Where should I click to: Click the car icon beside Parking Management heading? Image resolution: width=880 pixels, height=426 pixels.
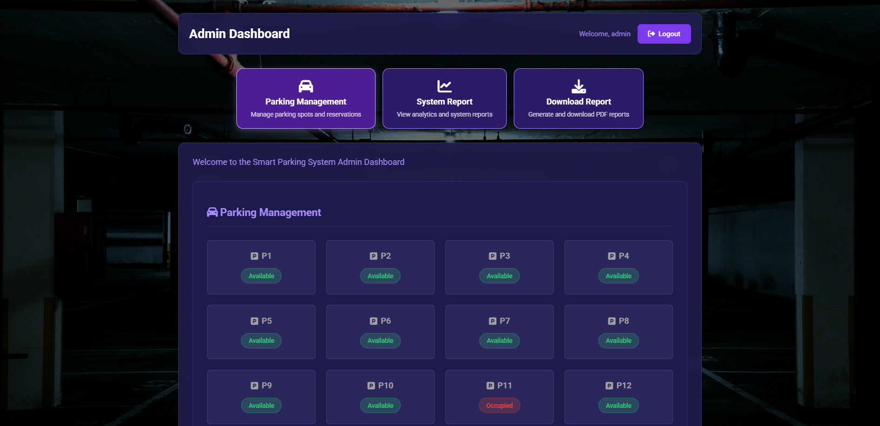point(212,212)
